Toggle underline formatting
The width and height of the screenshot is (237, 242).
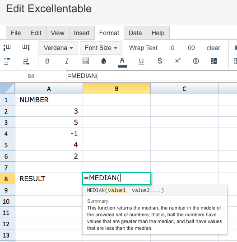(x=141, y=61)
